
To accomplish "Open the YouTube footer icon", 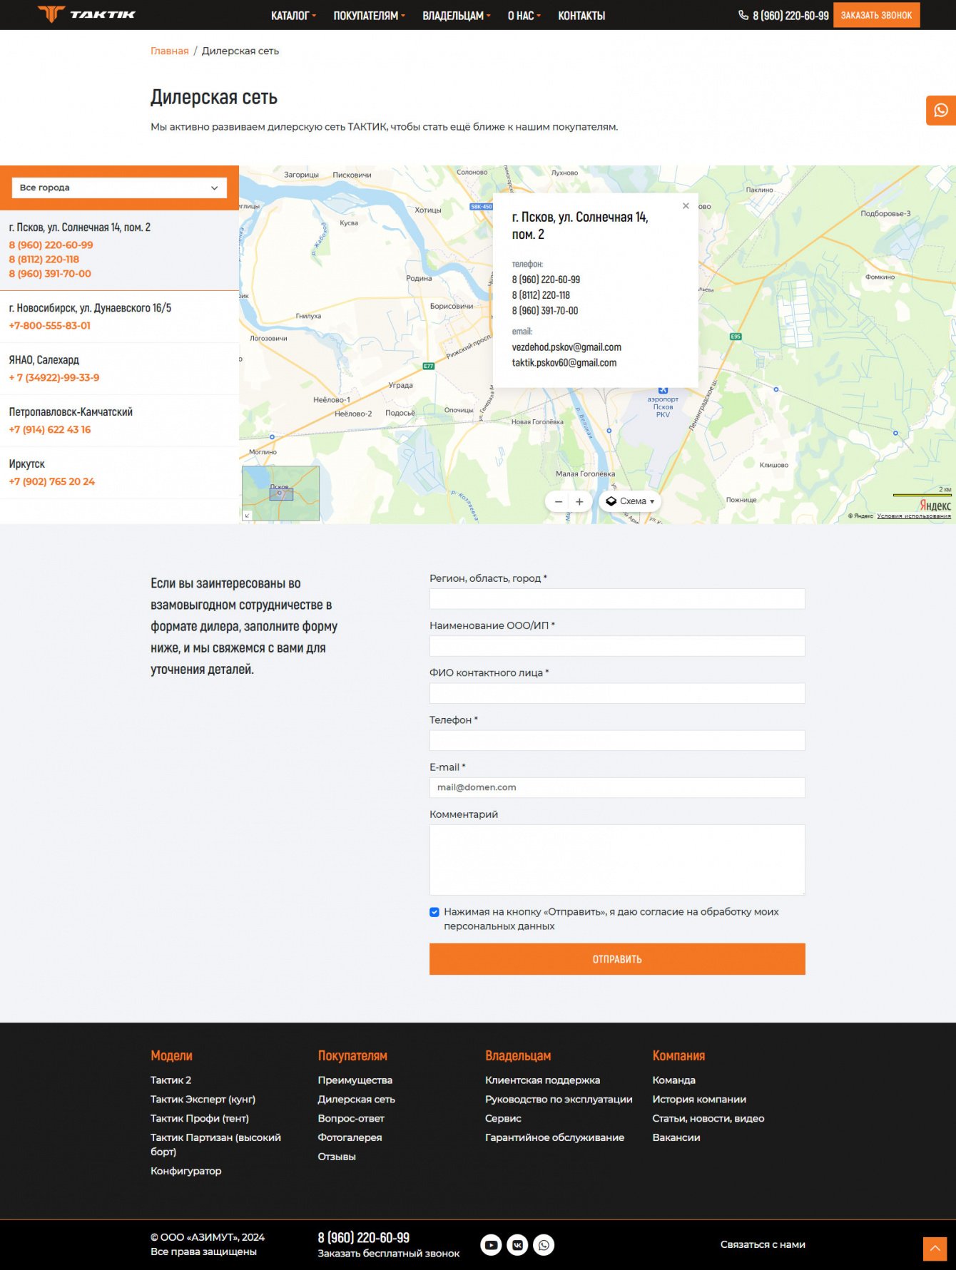I will point(491,1245).
